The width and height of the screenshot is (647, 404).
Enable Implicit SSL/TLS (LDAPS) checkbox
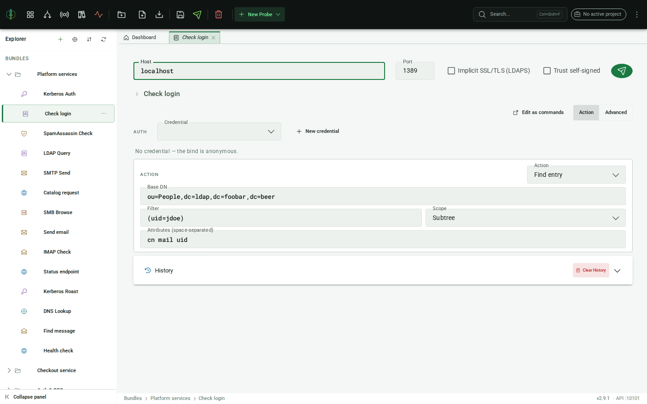(452, 71)
